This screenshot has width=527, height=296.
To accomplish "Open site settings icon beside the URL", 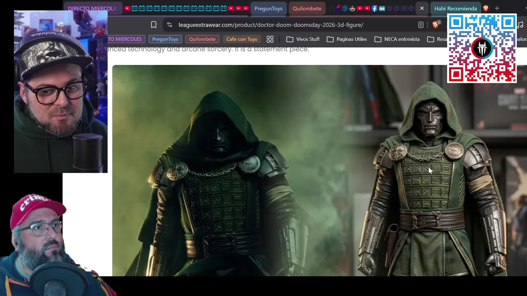I will click(169, 25).
